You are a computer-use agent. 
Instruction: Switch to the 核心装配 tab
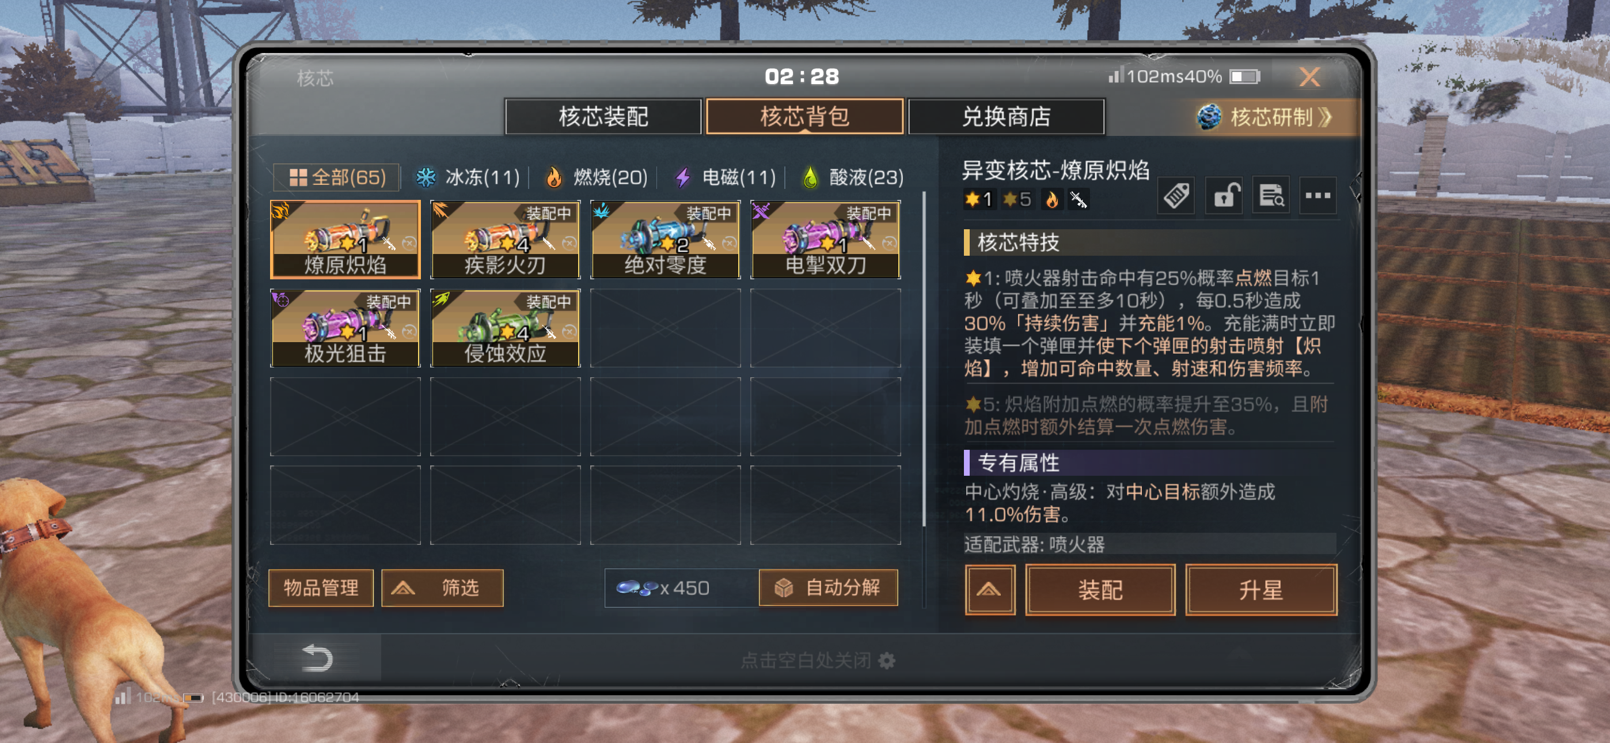point(603,117)
